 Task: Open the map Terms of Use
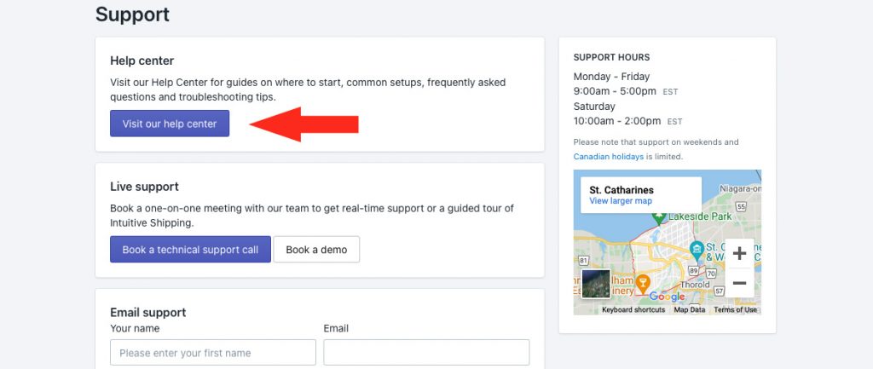(735, 310)
